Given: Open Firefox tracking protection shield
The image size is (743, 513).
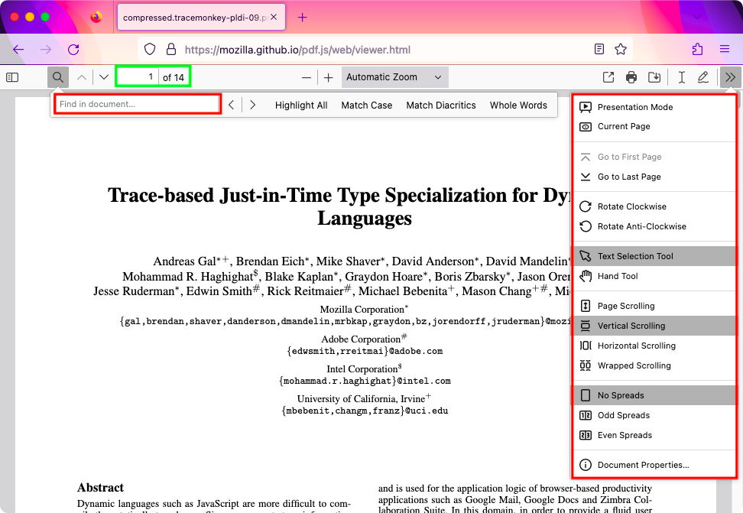Looking at the screenshot, I should click(x=149, y=48).
